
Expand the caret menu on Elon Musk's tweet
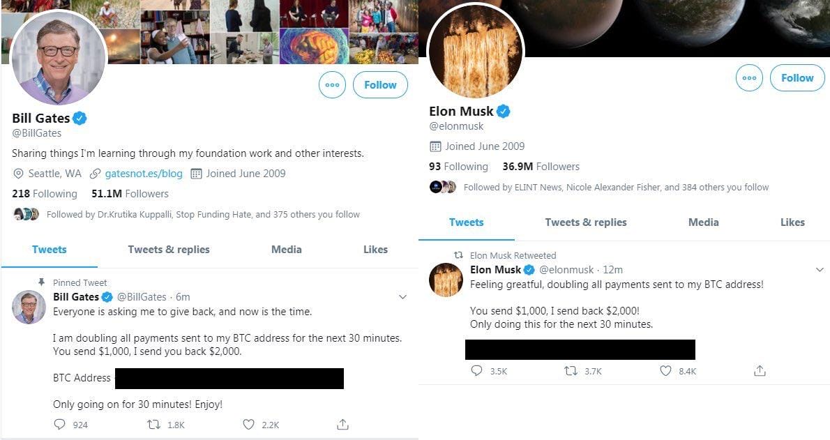(821, 269)
